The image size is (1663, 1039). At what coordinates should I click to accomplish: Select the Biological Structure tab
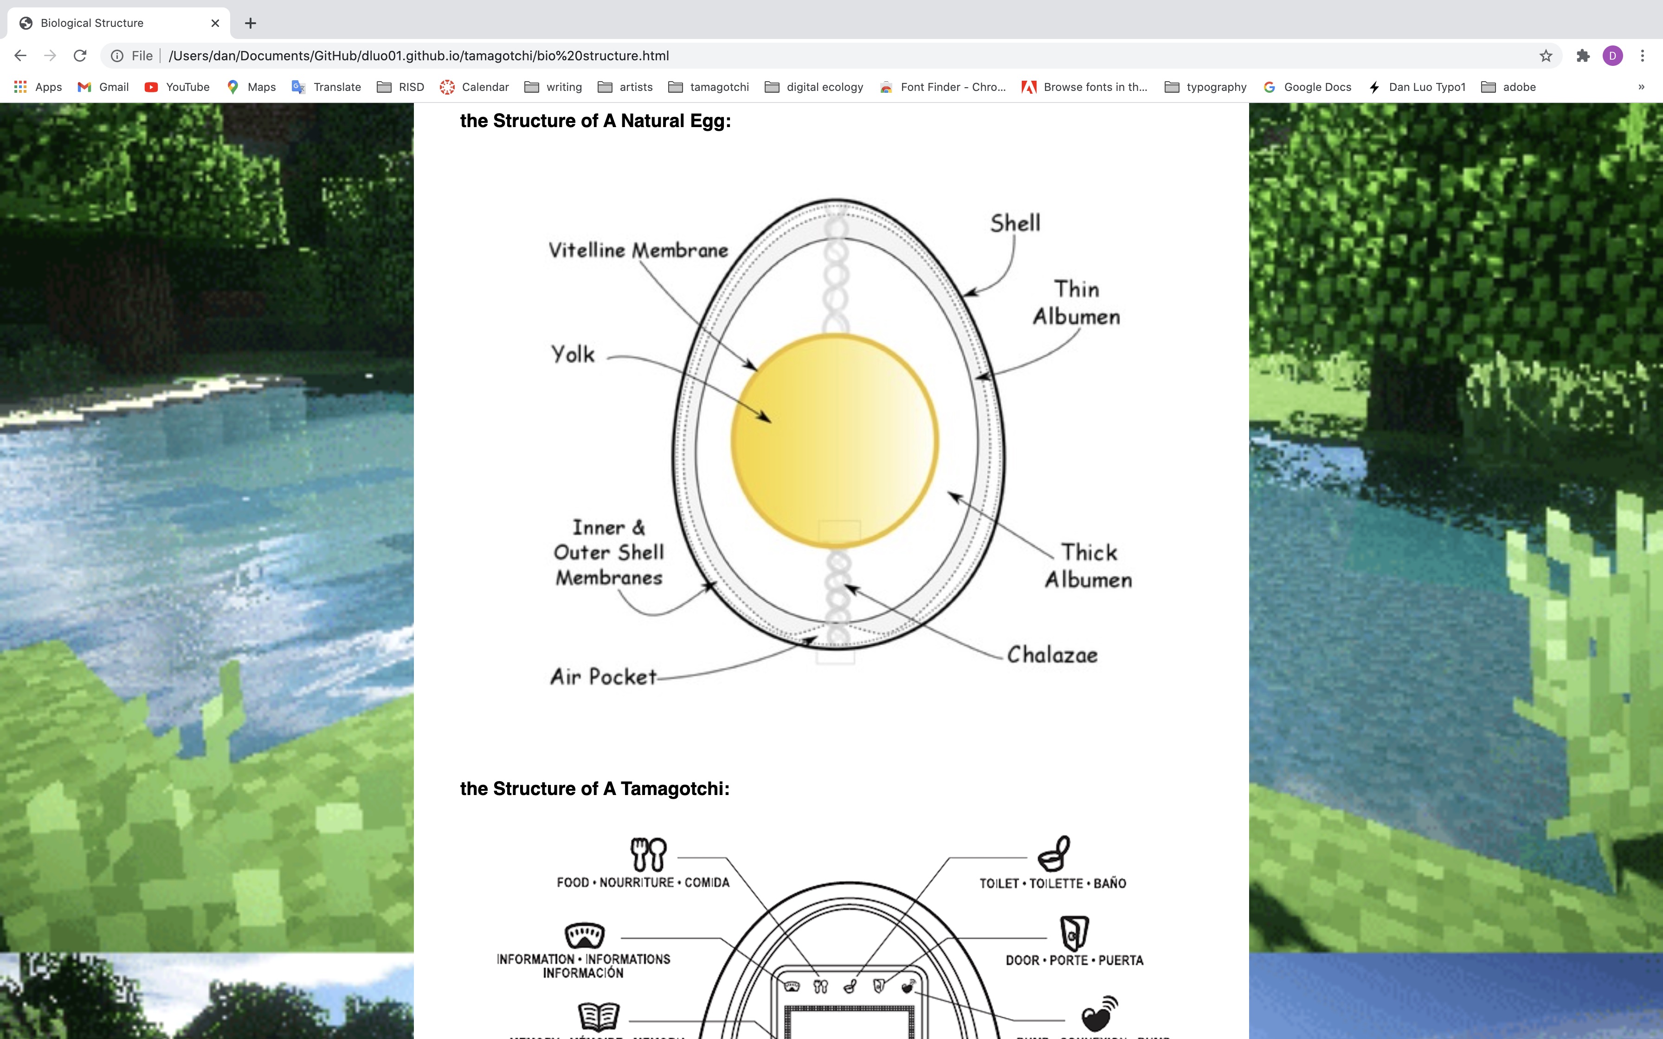119,23
